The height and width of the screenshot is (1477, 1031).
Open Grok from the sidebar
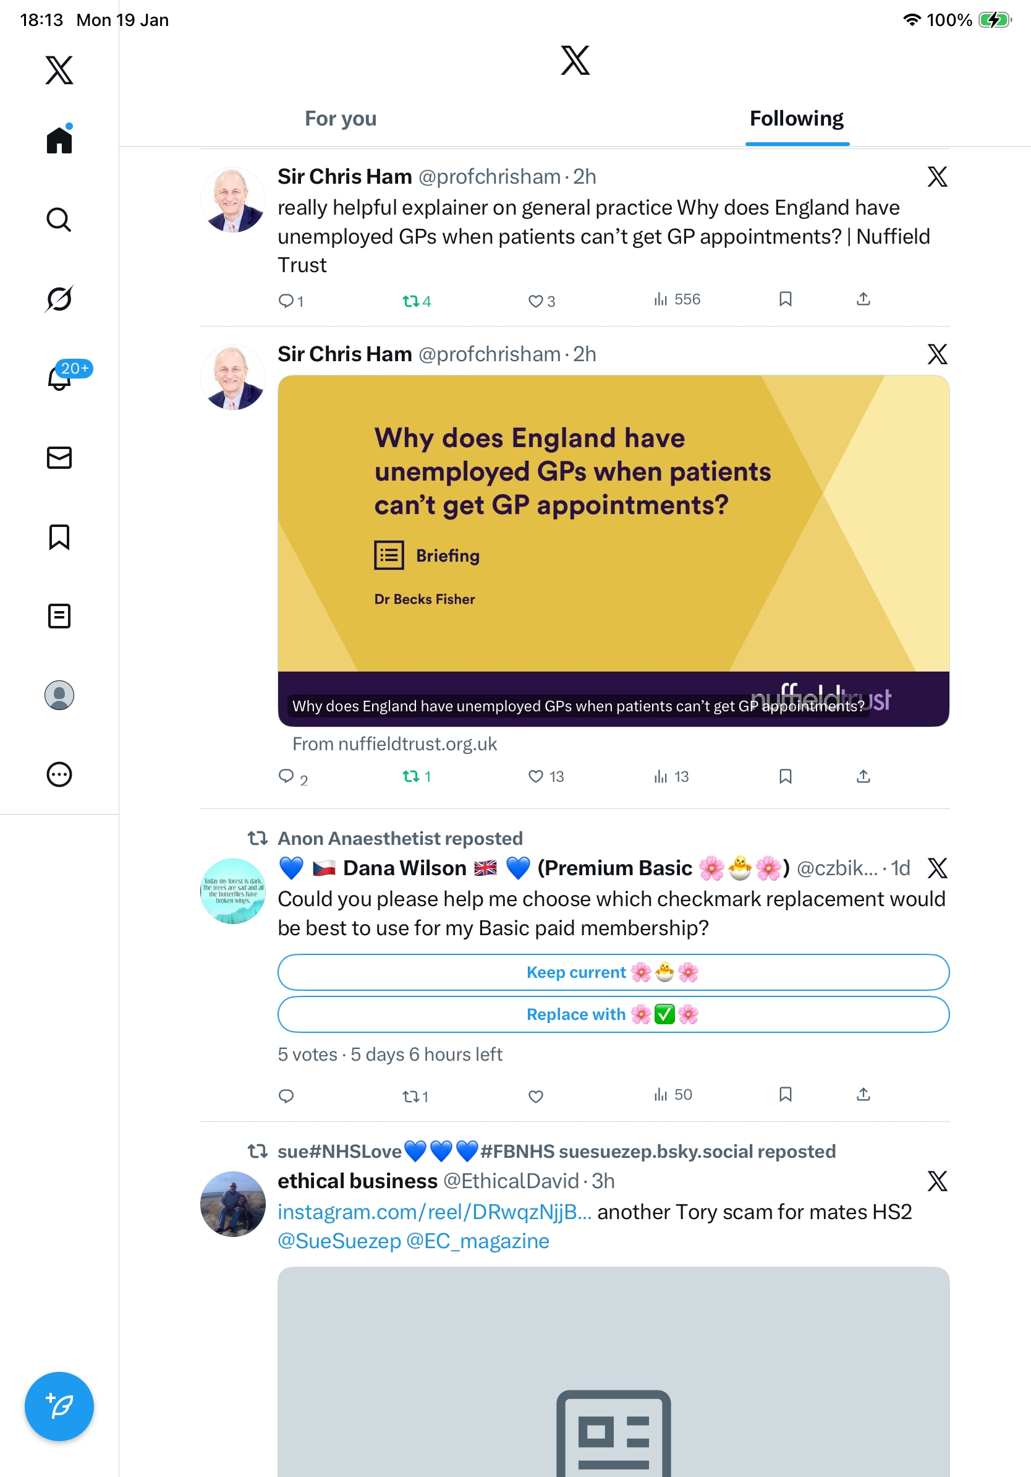[59, 299]
